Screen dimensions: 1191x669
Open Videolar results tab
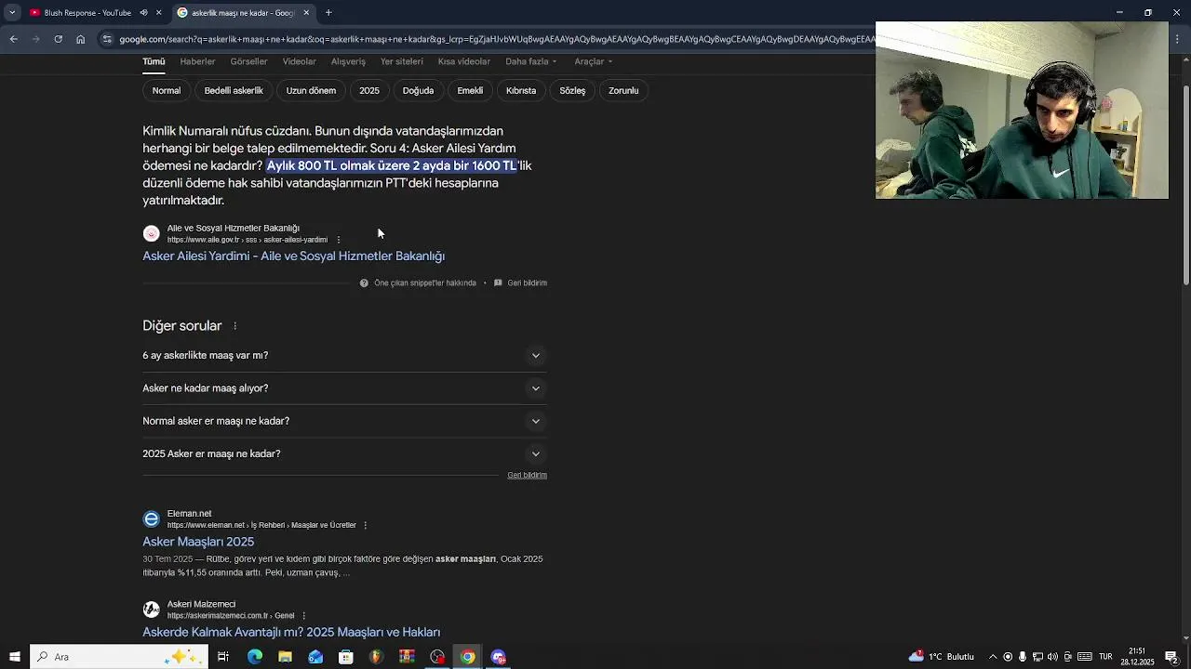click(x=300, y=61)
